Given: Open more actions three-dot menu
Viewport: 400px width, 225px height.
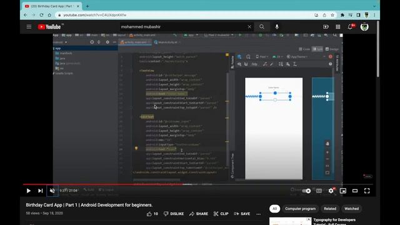Looking at the screenshot, I should (x=258, y=214).
